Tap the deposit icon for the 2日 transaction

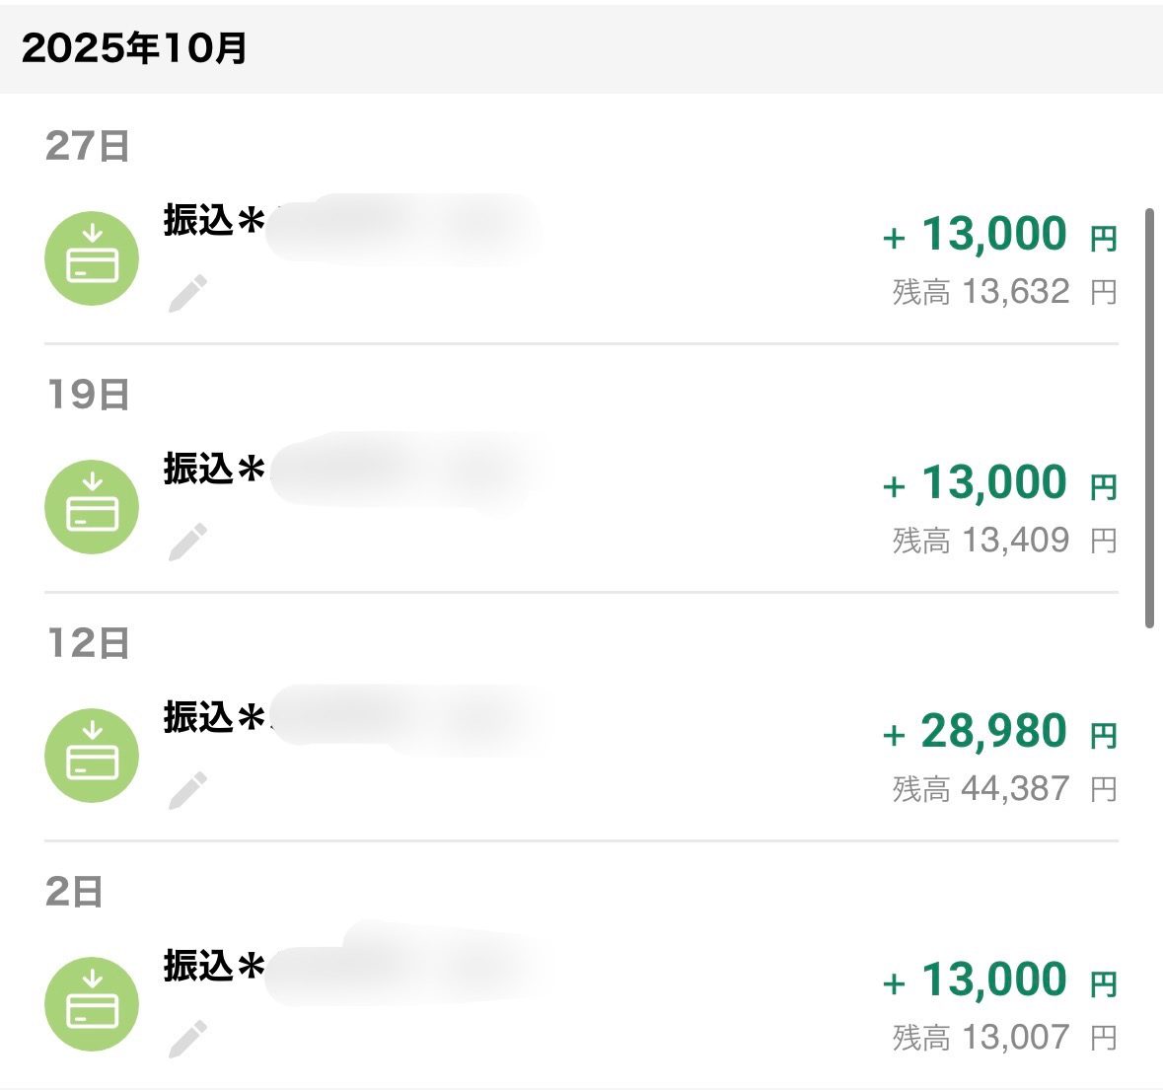point(92,1004)
